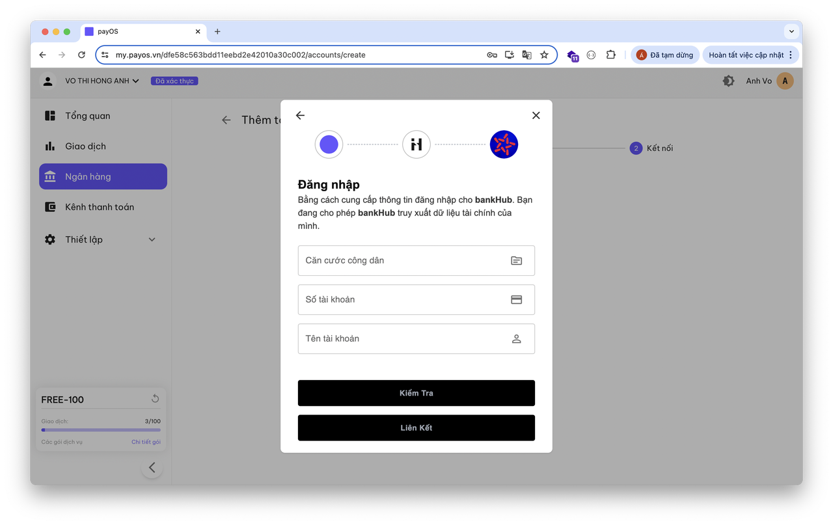The height and width of the screenshot is (525, 833).
Task: Close the bankHub login dialog
Action: [536, 115]
